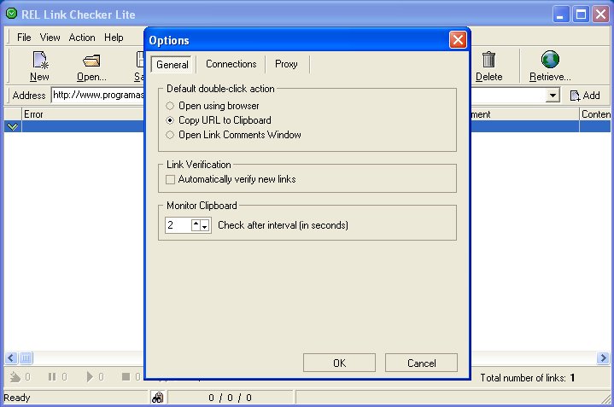Click the first status counter icon at bottom left

[x=15, y=377]
